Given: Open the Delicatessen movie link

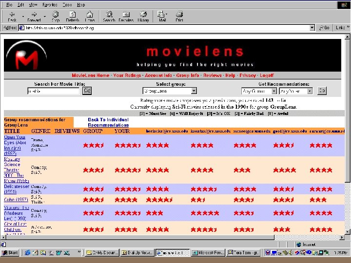Looking at the screenshot, I should coord(17,189).
